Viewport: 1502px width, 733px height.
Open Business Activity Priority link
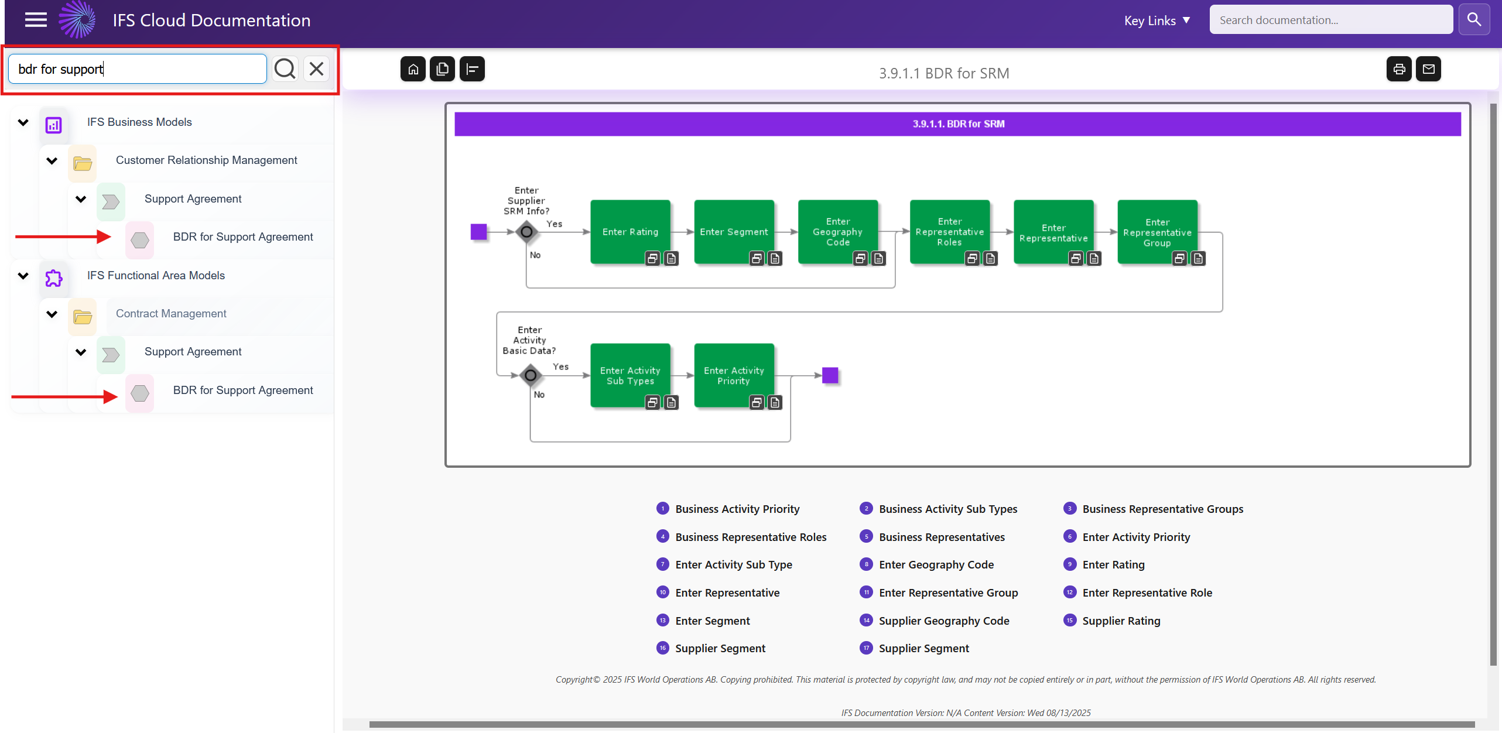pos(737,509)
